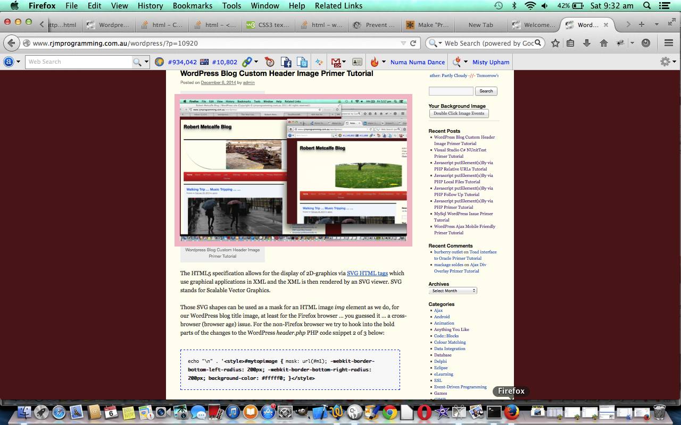Click the Ask toolbar Web Search field

click(x=79, y=62)
